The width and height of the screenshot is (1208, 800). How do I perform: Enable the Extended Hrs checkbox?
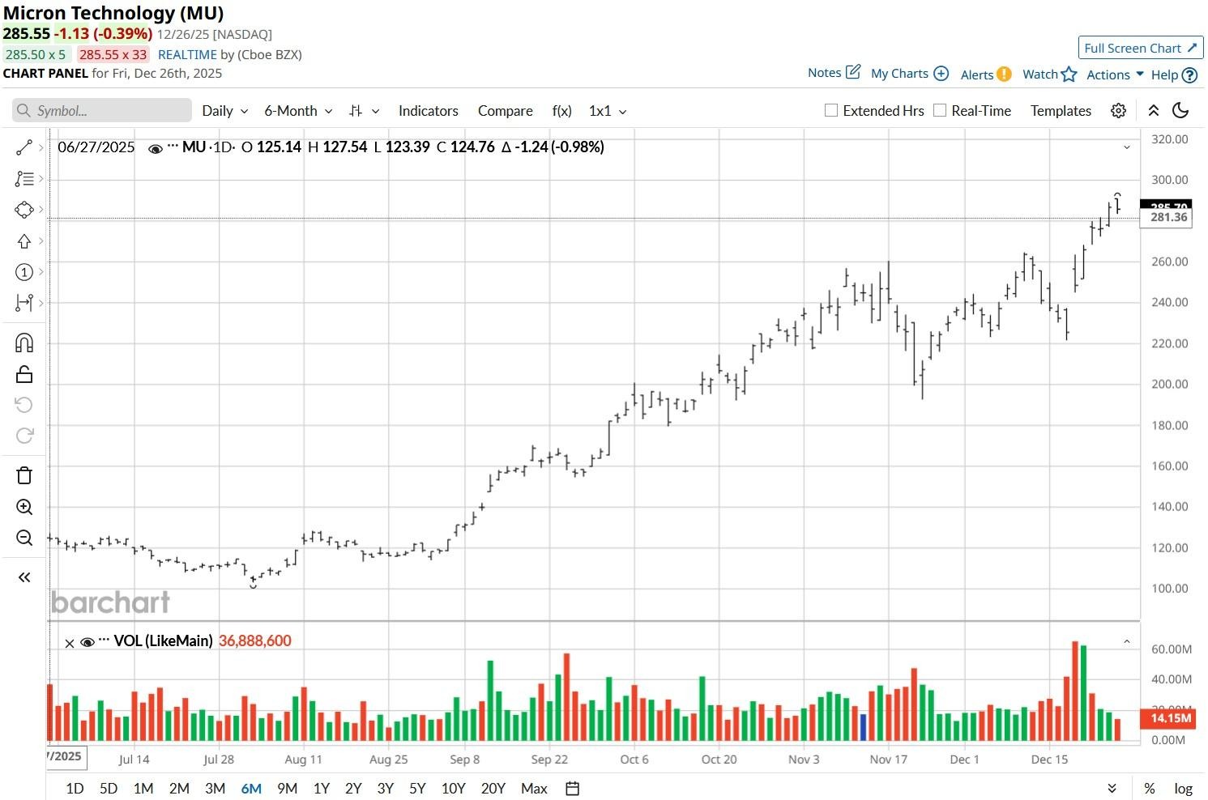[x=830, y=110]
